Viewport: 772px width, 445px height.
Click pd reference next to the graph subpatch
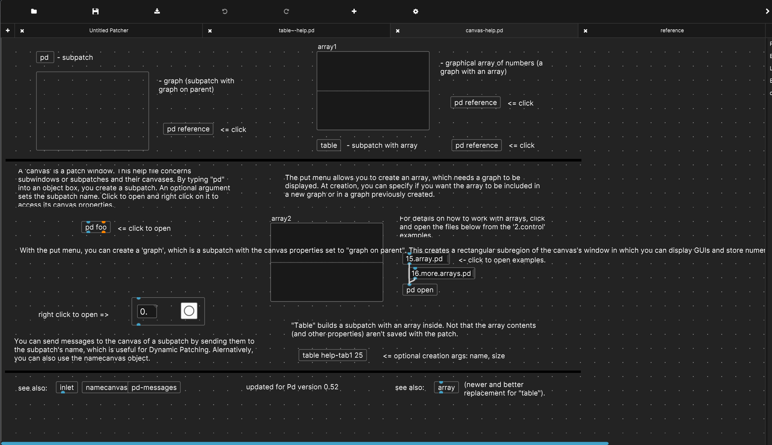click(x=188, y=129)
